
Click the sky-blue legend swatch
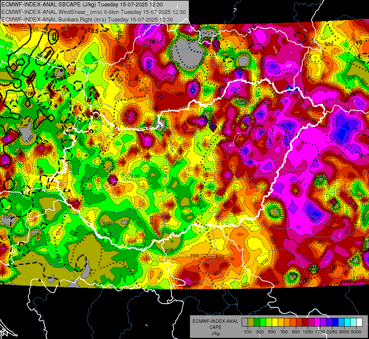tap(341, 322)
